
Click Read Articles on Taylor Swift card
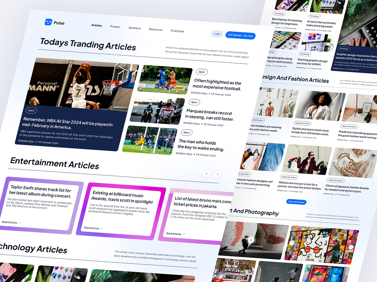9,222
